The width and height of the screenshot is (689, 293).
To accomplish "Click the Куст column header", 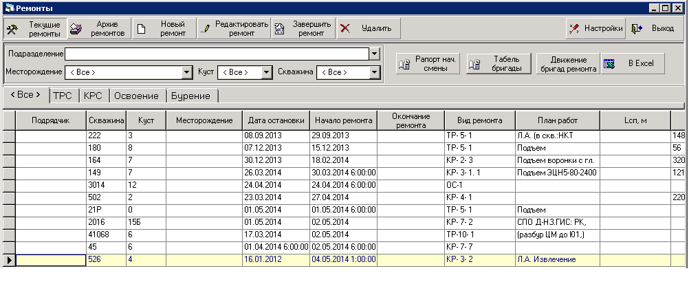I will (146, 120).
